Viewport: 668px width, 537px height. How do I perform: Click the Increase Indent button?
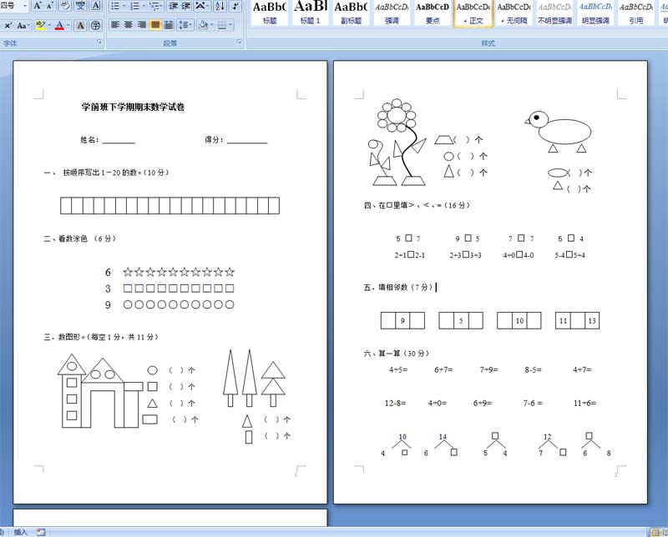186,6
